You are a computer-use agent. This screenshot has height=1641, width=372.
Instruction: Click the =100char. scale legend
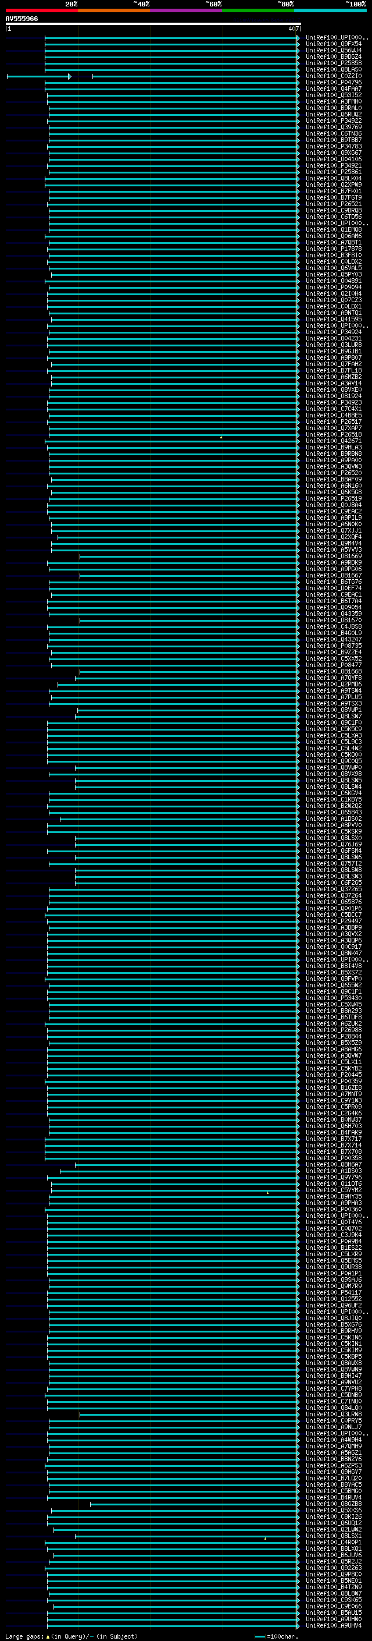(277, 1636)
